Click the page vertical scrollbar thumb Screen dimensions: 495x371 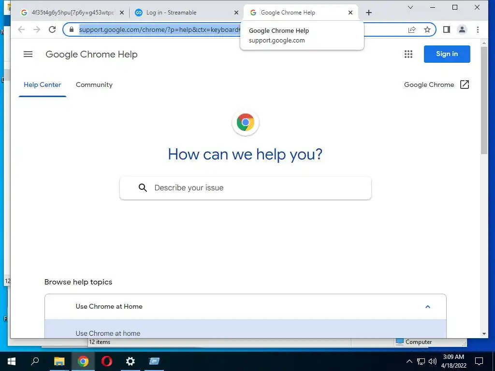[x=484, y=100]
